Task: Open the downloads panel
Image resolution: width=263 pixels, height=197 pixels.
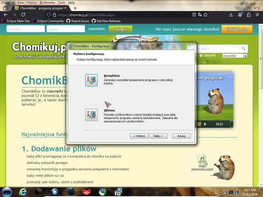Action: tap(231, 15)
